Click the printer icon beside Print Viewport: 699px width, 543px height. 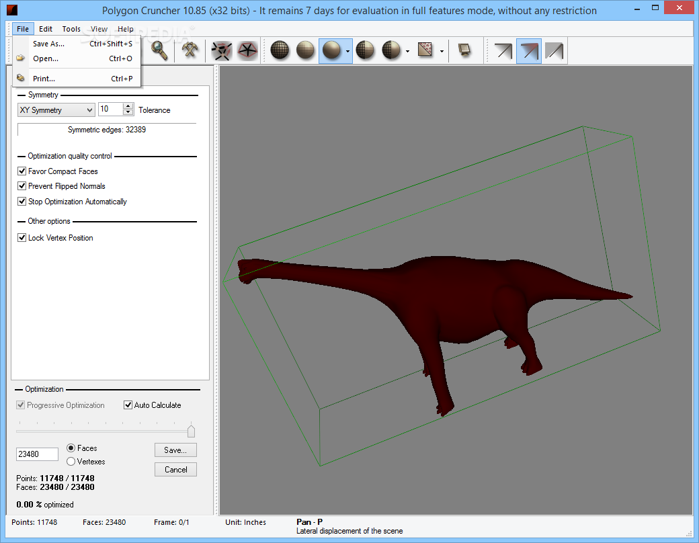pyautogui.click(x=21, y=78)
